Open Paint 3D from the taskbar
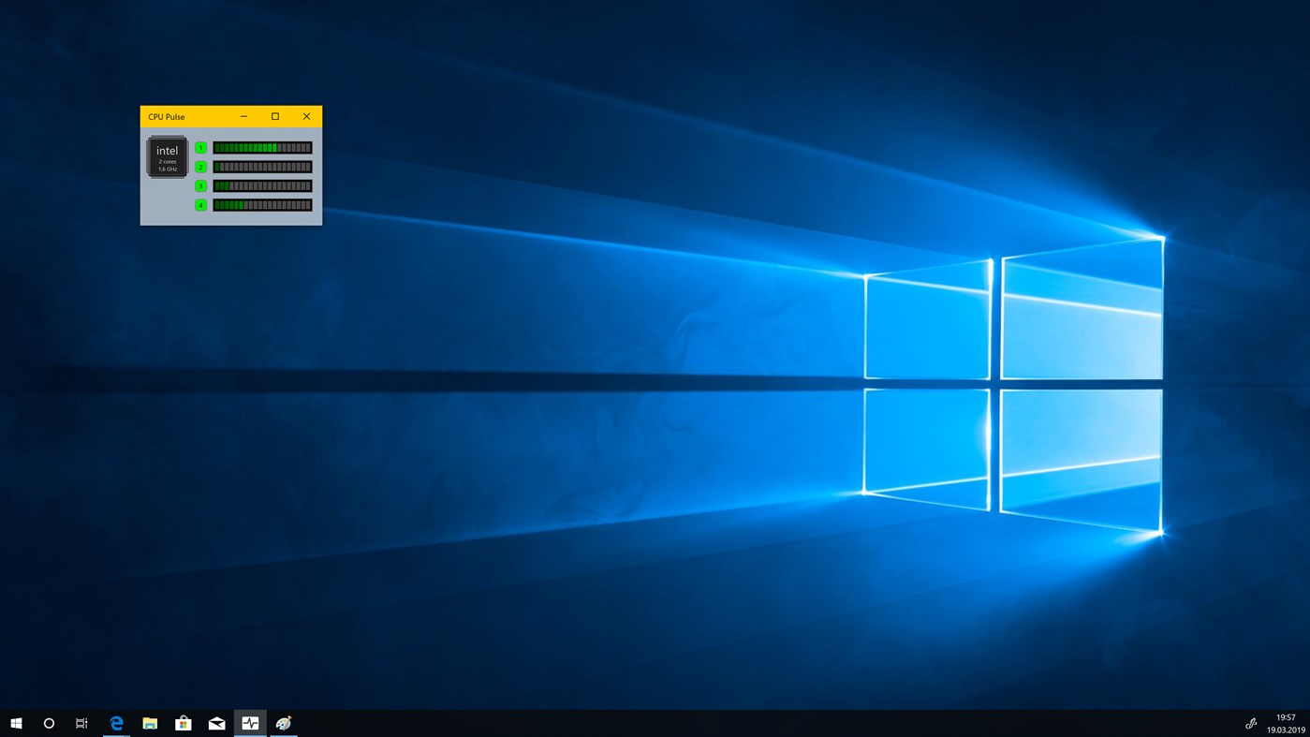The width and height of the screenshot is (1310, 737). click(283, 722)
